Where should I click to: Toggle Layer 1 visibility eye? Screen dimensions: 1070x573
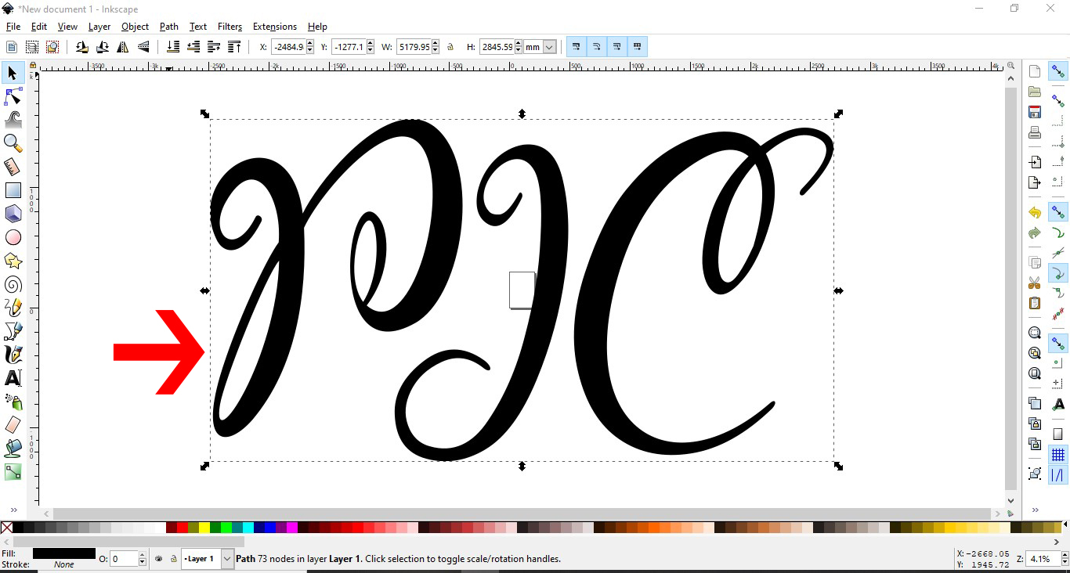[159, 559]
